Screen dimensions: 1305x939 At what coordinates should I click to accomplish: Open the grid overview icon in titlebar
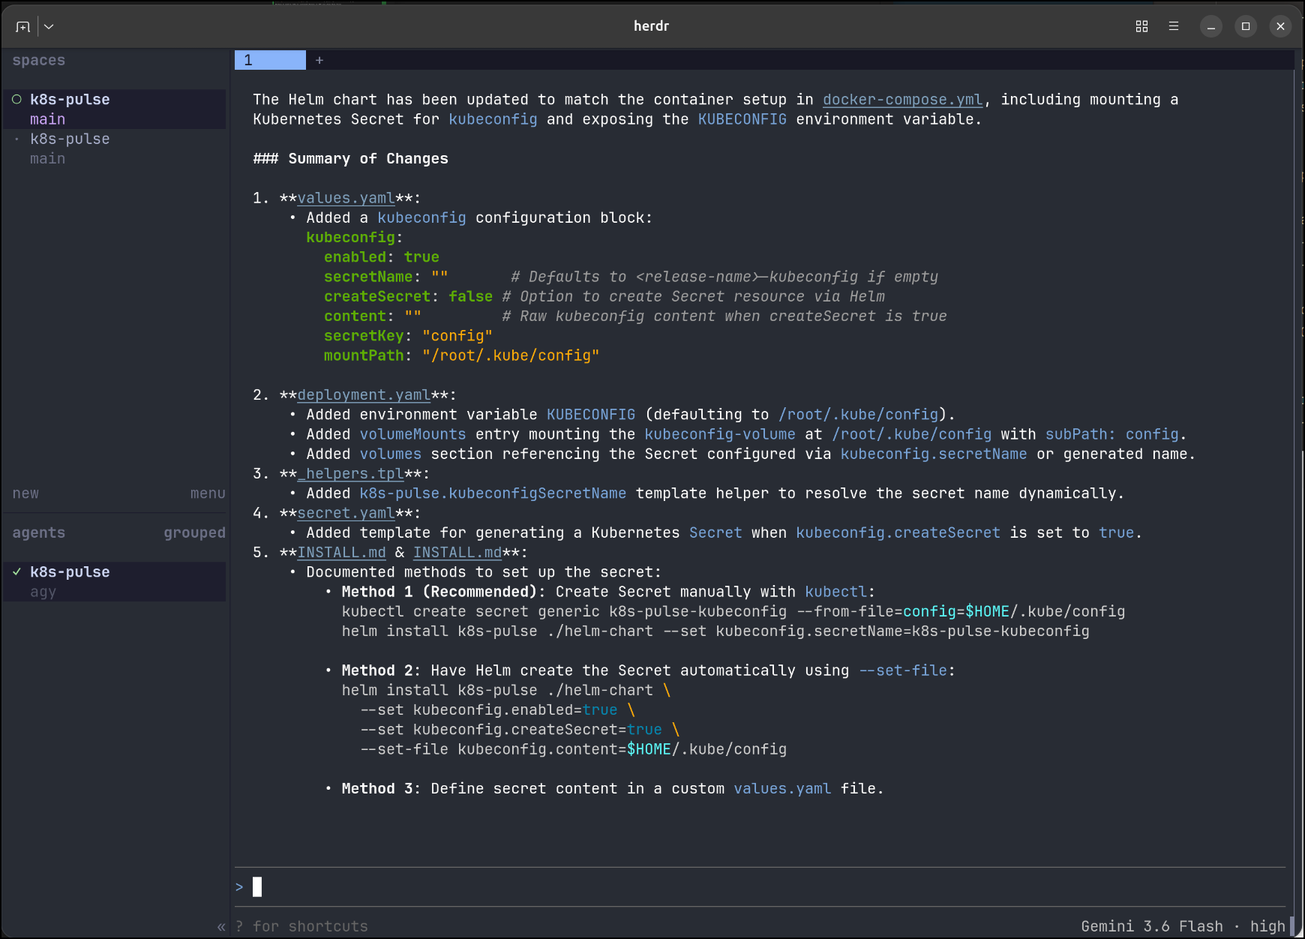[x=1141, y=26]
